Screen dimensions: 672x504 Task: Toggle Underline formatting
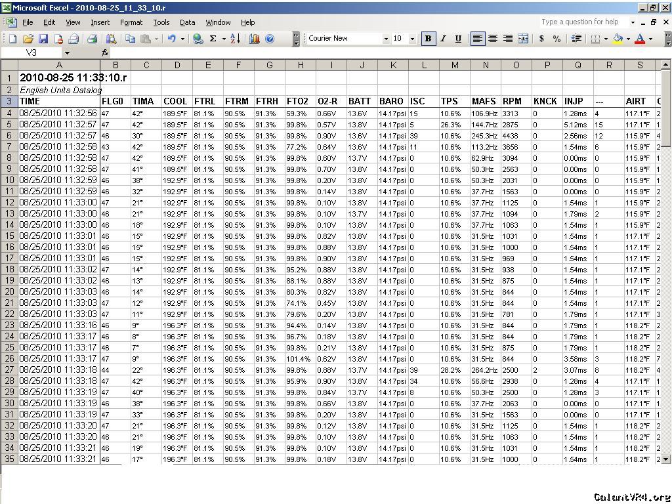click(458, 39)
